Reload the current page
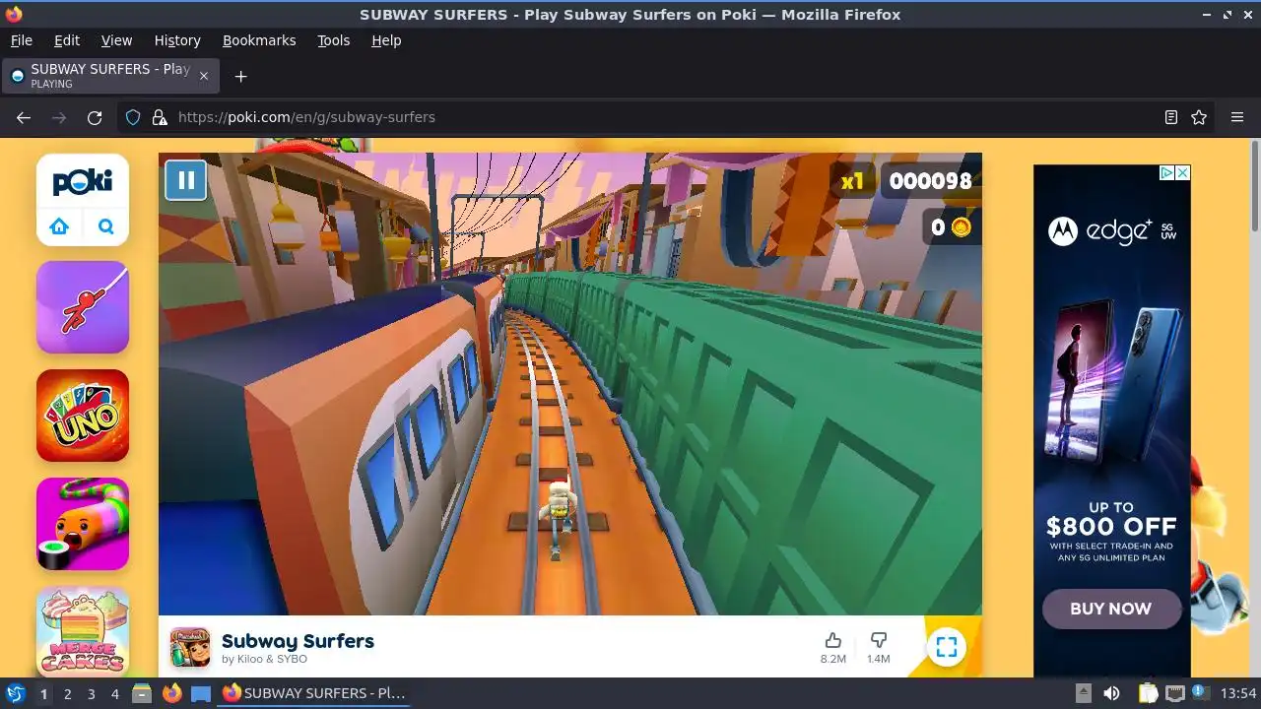 pyautogui.click(x=95, y=117)
